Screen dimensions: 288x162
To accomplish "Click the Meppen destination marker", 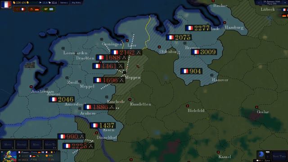I will (x=125, y=72).
